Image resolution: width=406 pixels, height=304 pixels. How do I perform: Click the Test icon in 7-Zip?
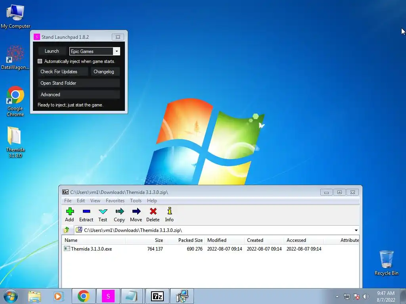[x=103, y=211]
